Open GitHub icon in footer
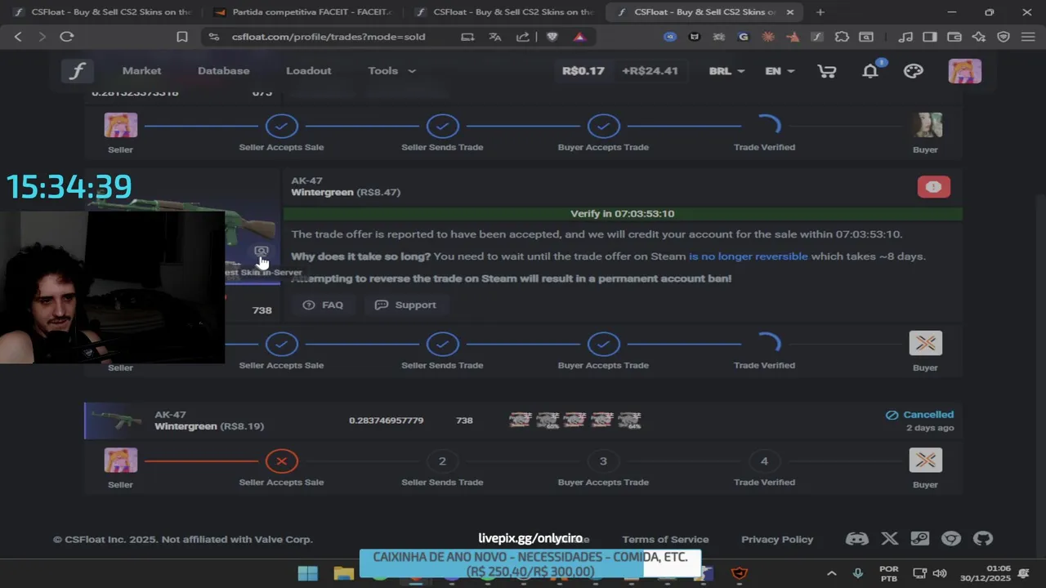 coord(982,538)
